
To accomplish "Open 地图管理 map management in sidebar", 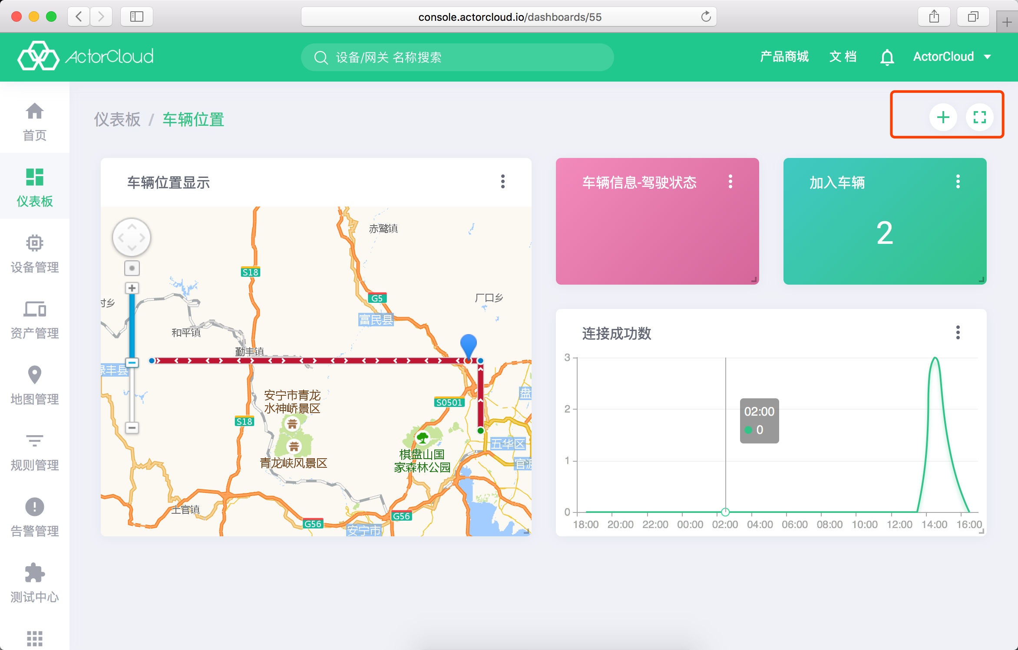I will [x=35, y=385].
